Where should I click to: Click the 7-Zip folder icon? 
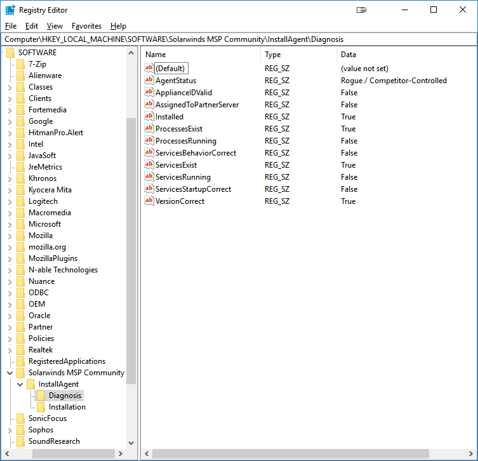click(x=20, y=64)
